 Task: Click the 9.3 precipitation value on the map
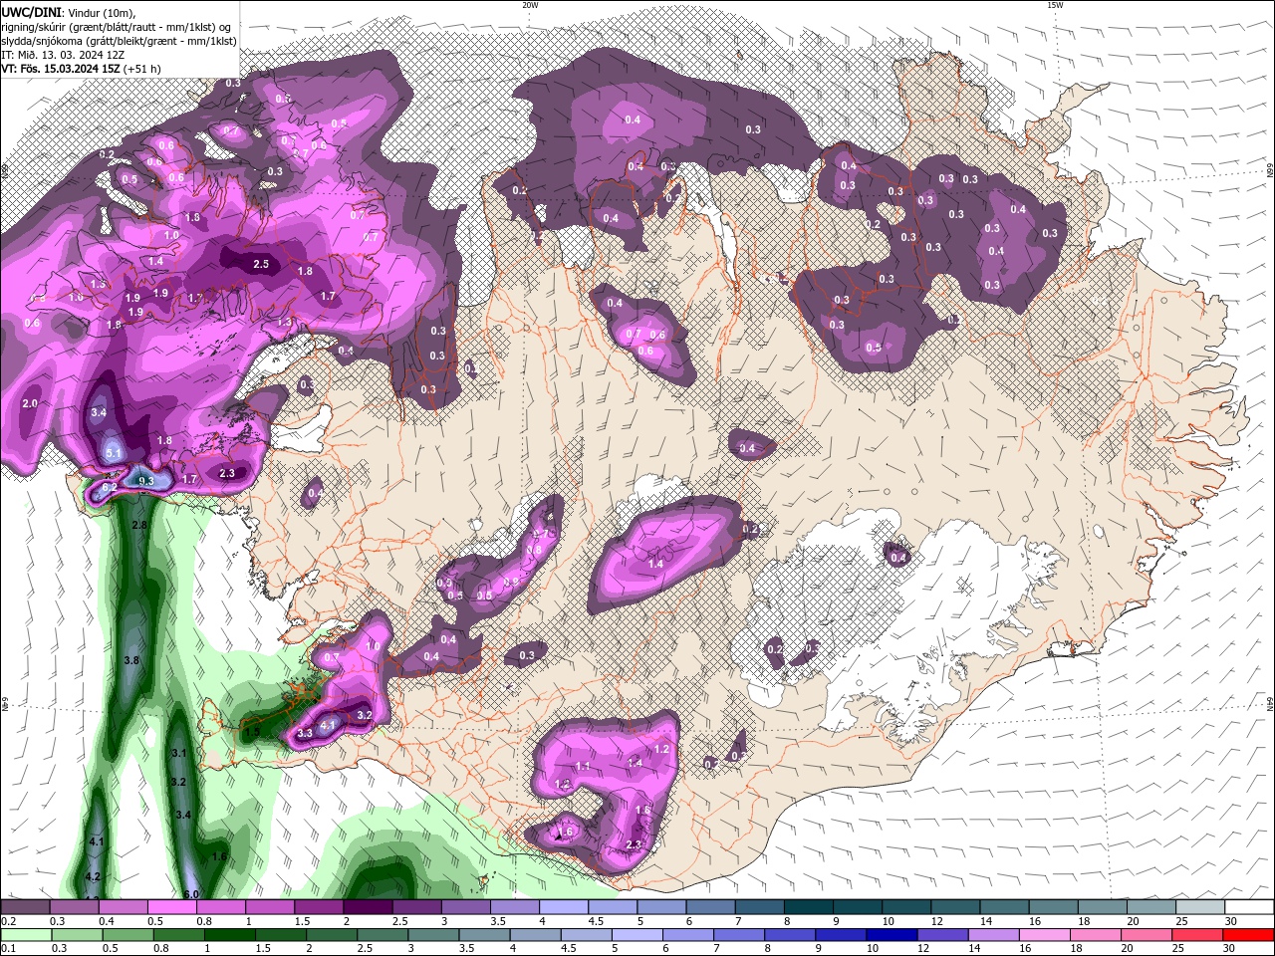click(x=145, y=481)
